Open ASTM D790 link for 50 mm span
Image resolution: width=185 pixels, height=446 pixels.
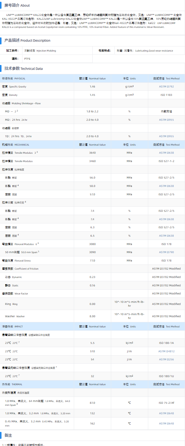point(166,252)
